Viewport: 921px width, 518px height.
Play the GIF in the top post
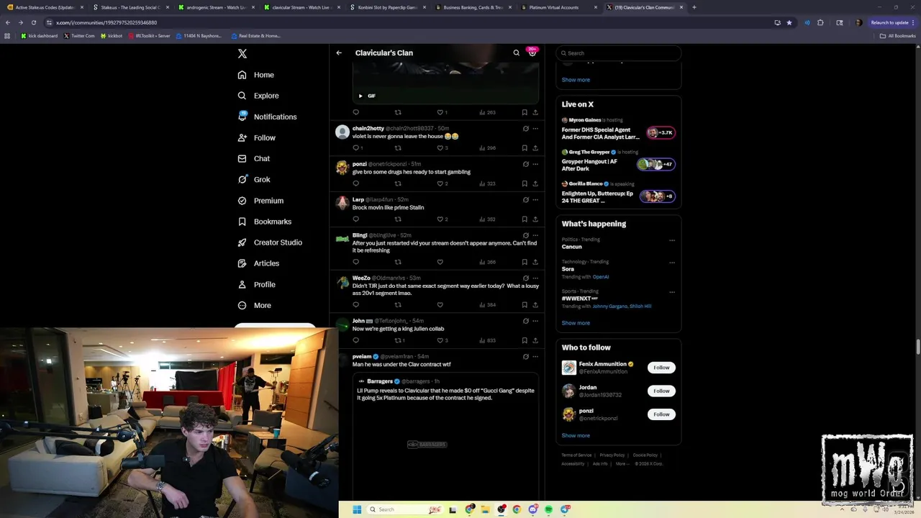pyautogui.click(x=360, y=96)
